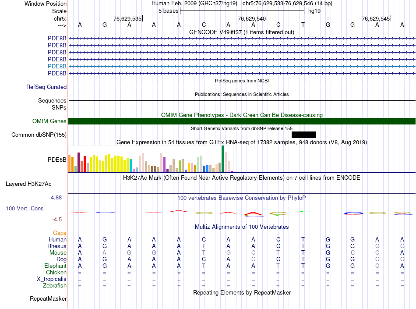The image size is (416, 309).
Task: Click the Common dbSNP(155) label
Action: (39, 135)
